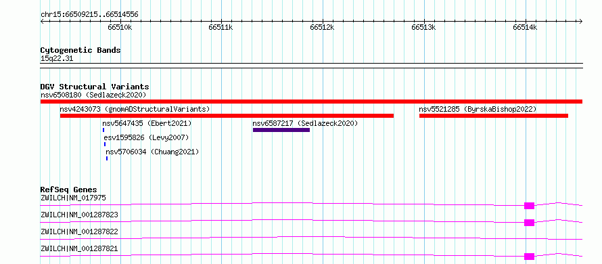
Task: Click the 66513k ruler tick label
Action: pyautogui.click(x=424, y=28)
